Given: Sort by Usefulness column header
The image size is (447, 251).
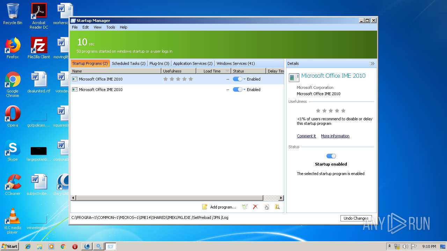Looking at the screenshot, I should 178,71.
